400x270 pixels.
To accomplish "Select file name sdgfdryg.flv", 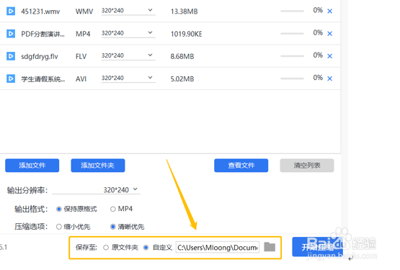I will pos(40,56).
